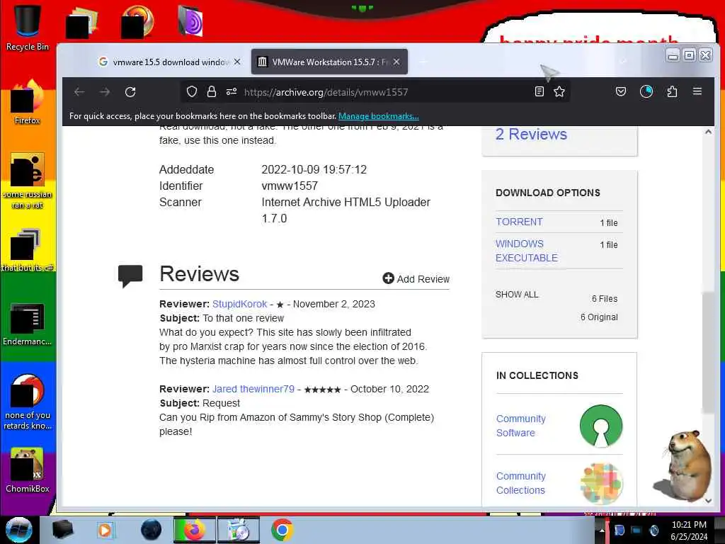The image size is (725, 544).
Task: Click Firefox taskbar button
Action: (x=194, y=530)
